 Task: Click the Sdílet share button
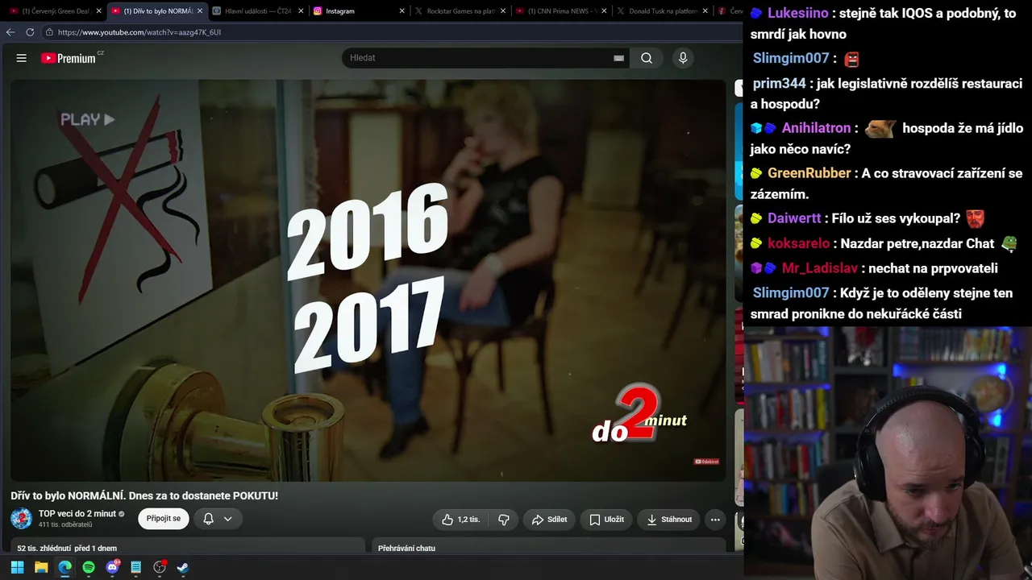tap(549, 520)
